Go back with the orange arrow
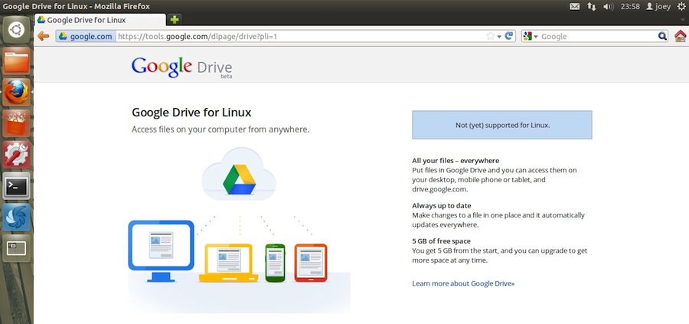 43,36
